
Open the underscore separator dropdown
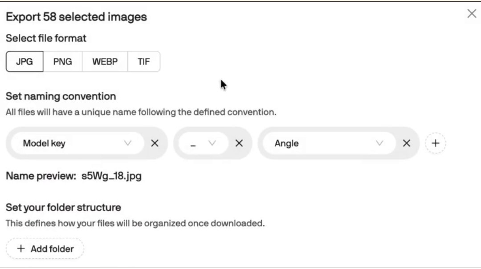coord(204,143)
